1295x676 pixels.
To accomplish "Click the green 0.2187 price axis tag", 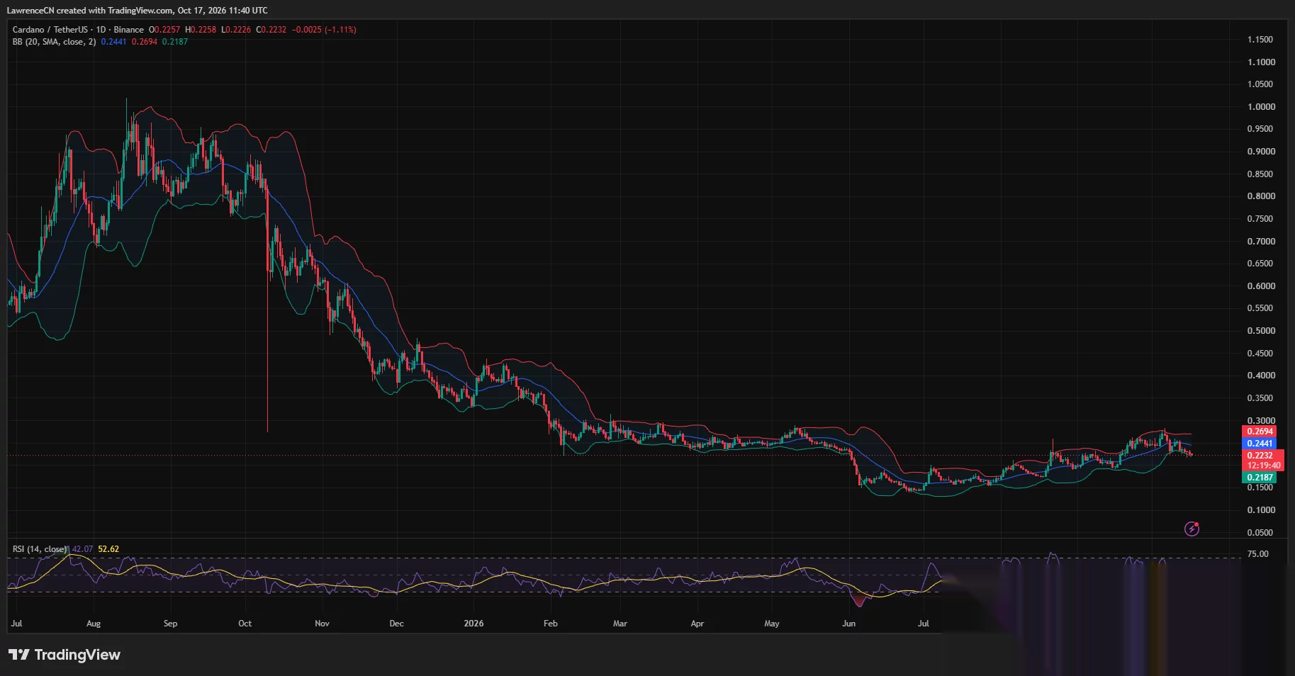I will 1260,478.
